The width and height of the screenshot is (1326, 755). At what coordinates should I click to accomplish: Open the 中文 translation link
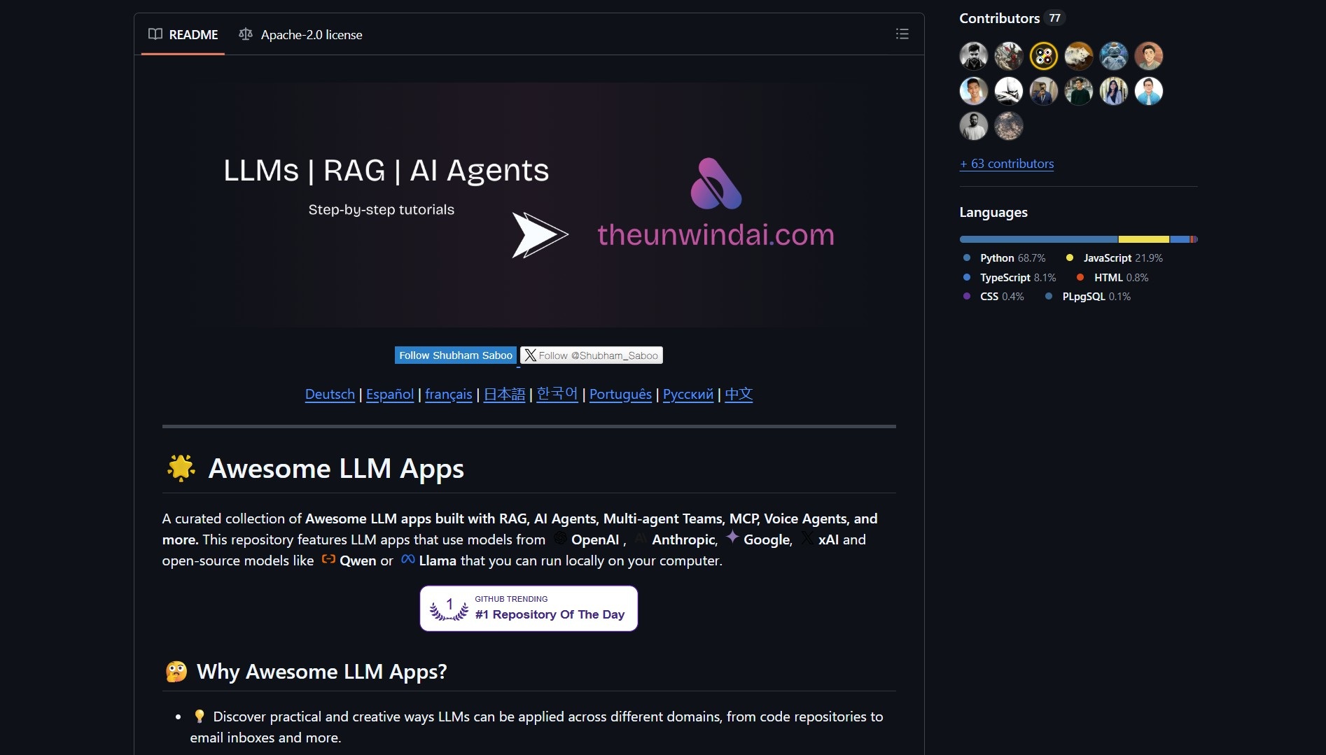point(739,395)
